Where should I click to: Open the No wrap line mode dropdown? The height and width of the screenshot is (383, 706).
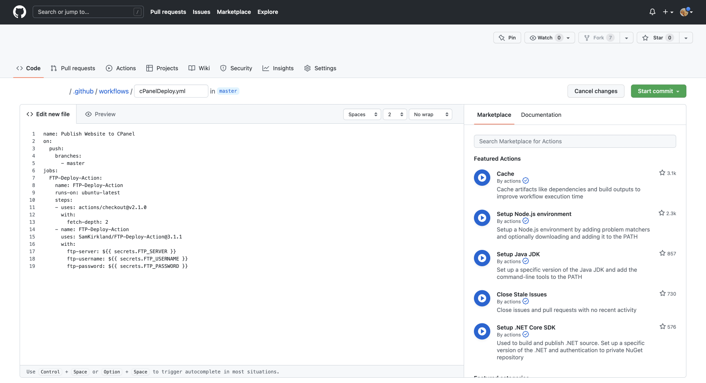(431, 114)
